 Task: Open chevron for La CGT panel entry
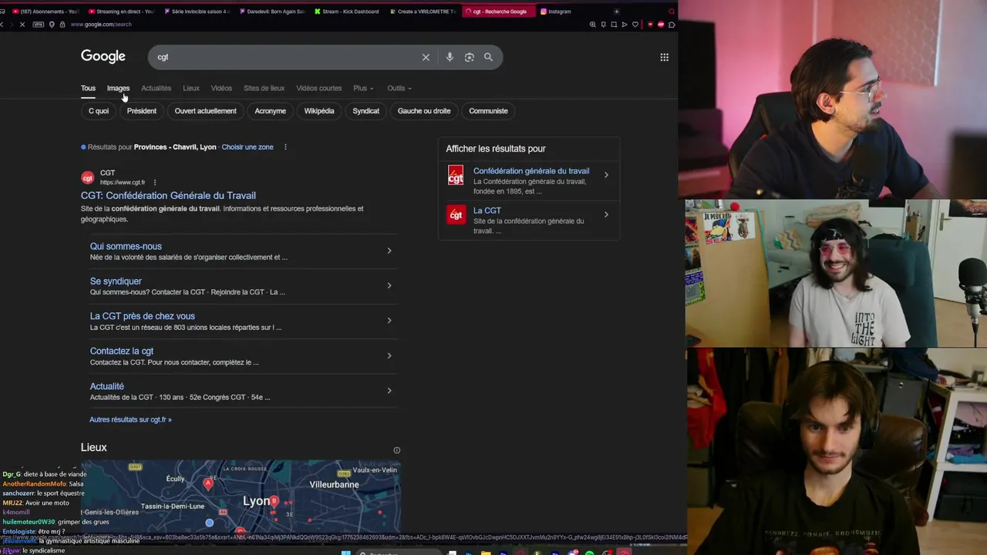tap(606, 214)
